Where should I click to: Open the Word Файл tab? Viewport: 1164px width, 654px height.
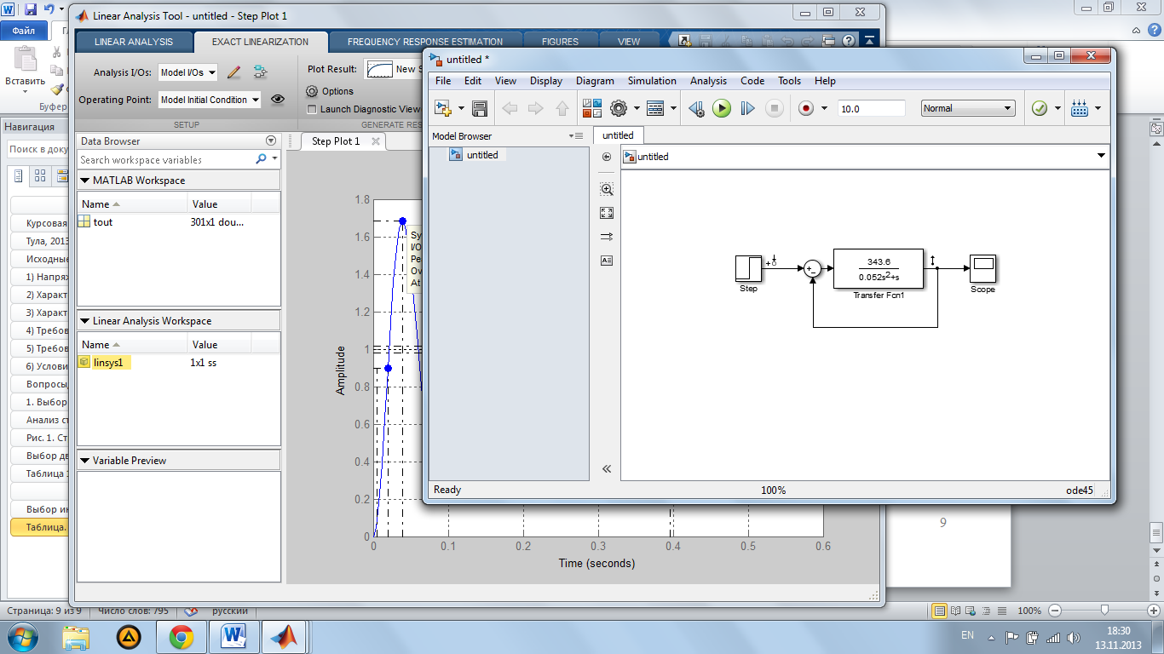tap(24, 29)
